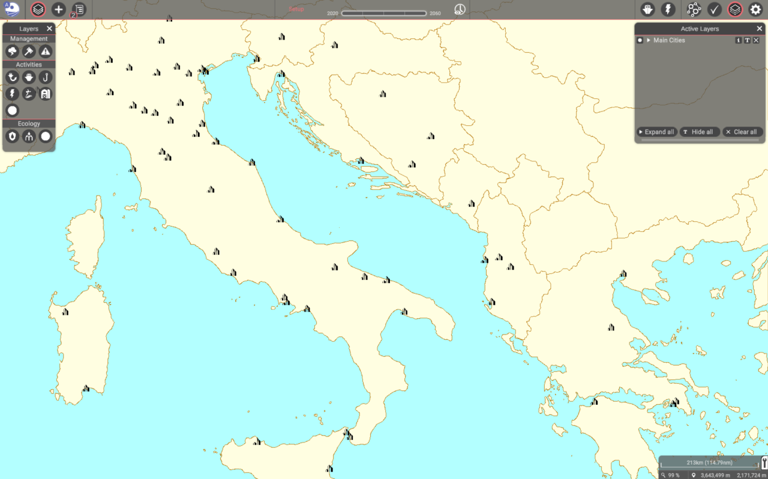Viewport: 768px width, 479px height.
Task: Open the storm weather management layer
Action: coord(12,52)
